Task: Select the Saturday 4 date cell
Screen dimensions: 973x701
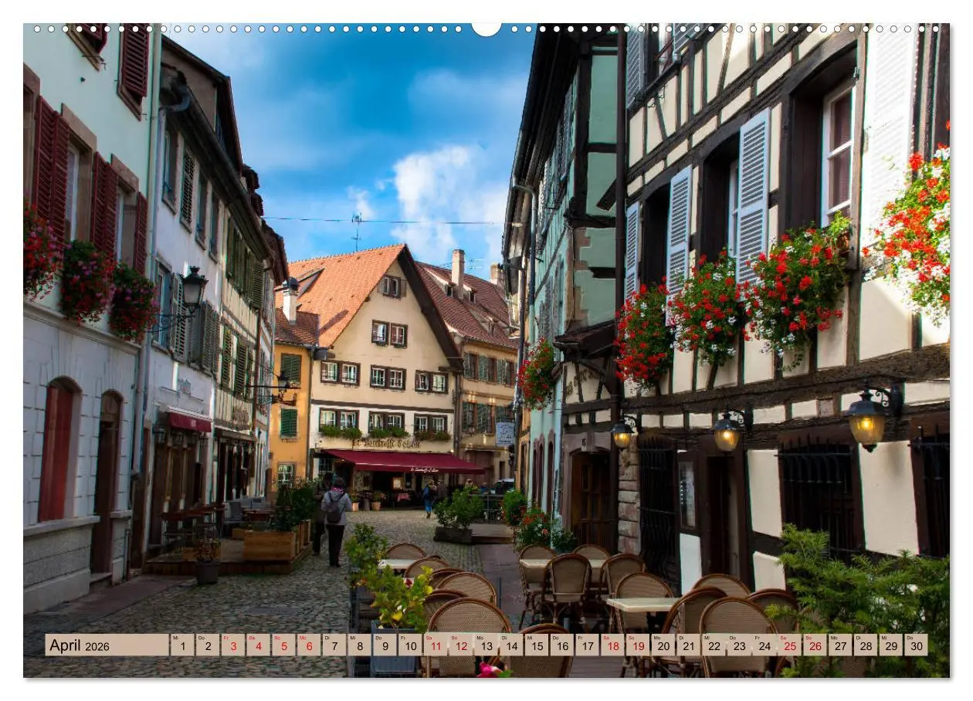Action: tap(259, 649)
